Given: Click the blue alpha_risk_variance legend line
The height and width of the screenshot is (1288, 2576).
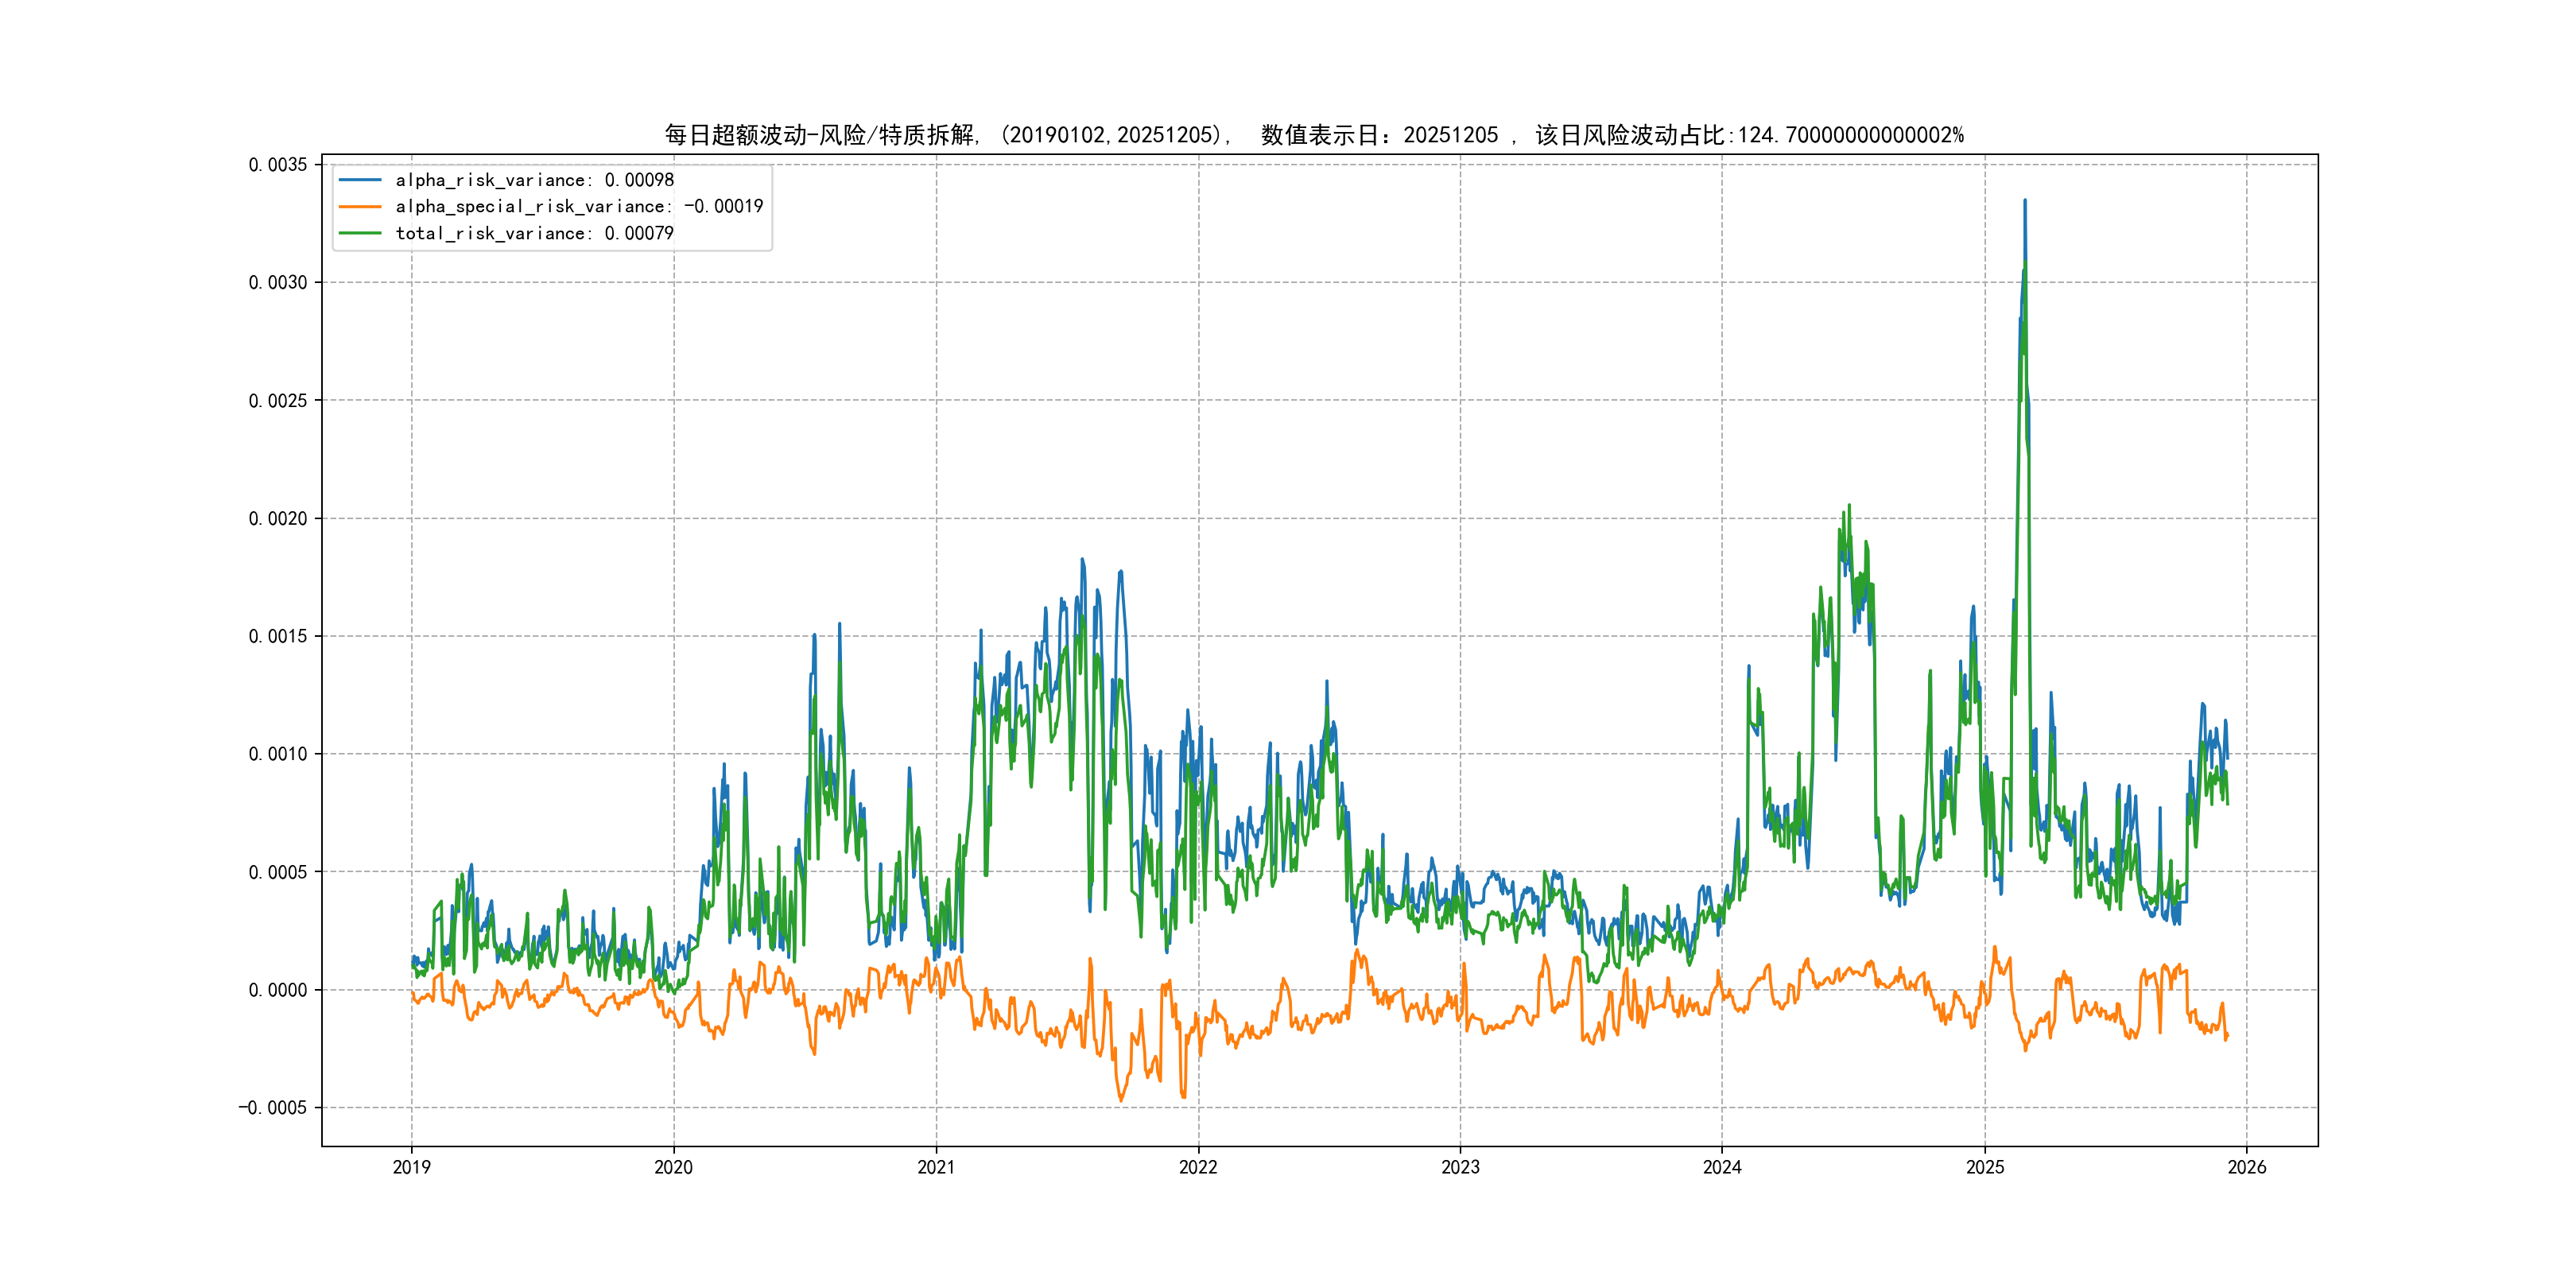Looking at the screenshot, I should click(360, 180).
